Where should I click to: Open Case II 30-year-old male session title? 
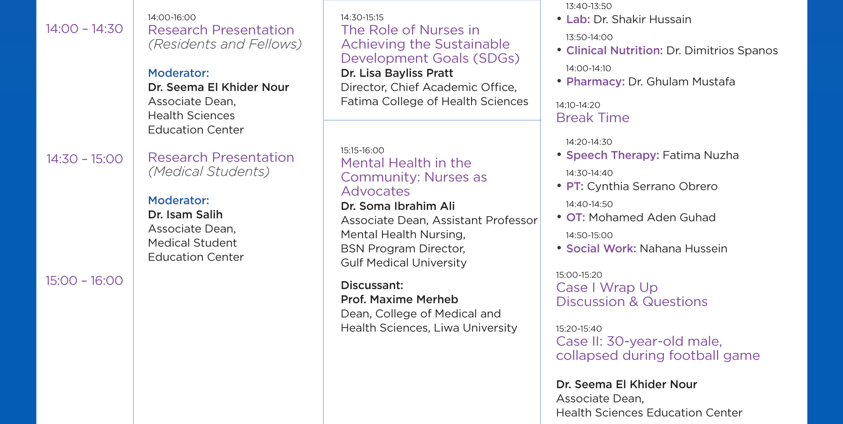coord(658,349)
